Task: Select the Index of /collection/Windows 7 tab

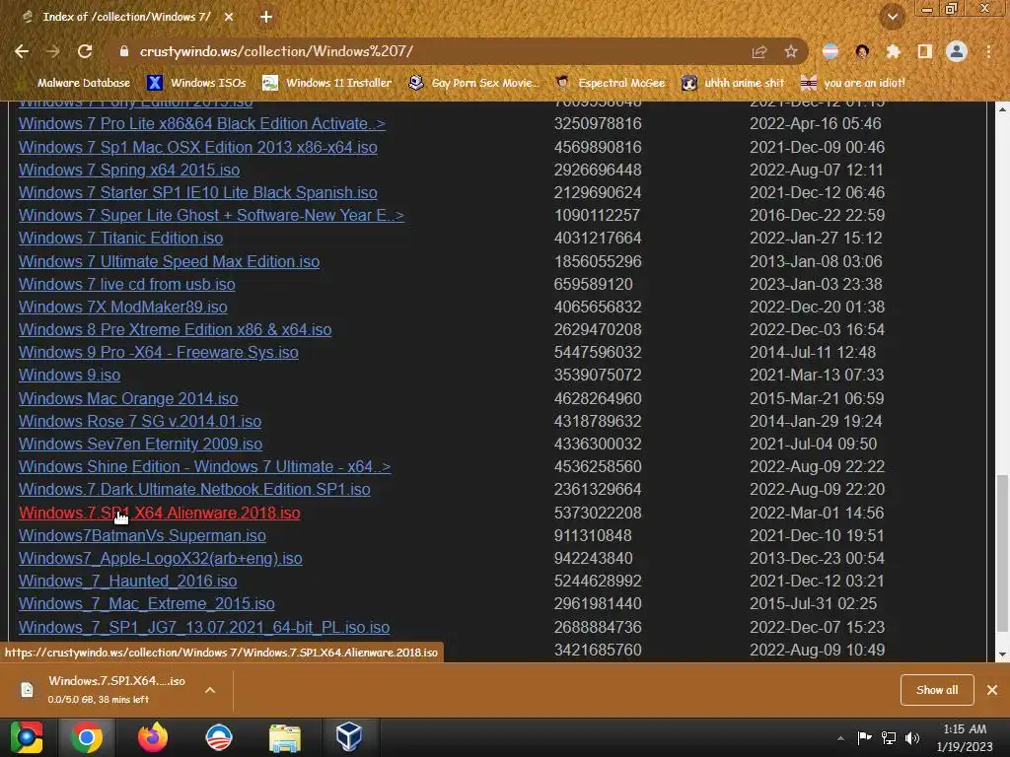Action: click(x=126, y=17)
